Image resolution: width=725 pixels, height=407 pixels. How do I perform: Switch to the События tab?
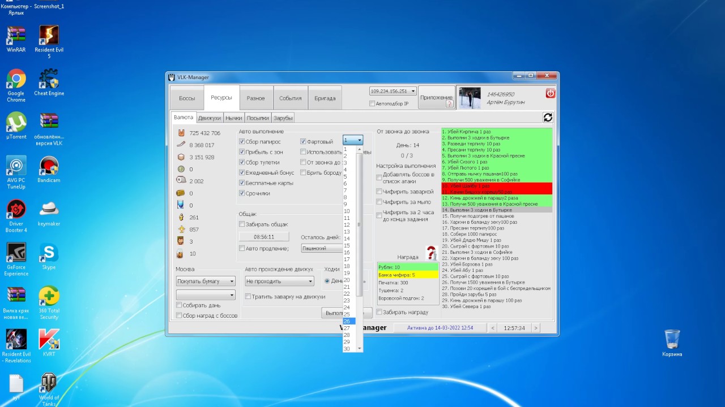click(x=291, y=98)
